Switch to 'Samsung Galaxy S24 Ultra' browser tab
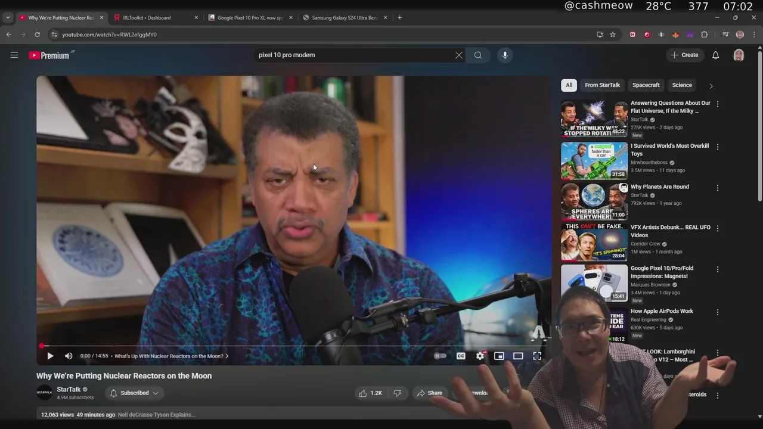Image resolution: width=763 pixels, height=429 pixels. click(345, 18)
